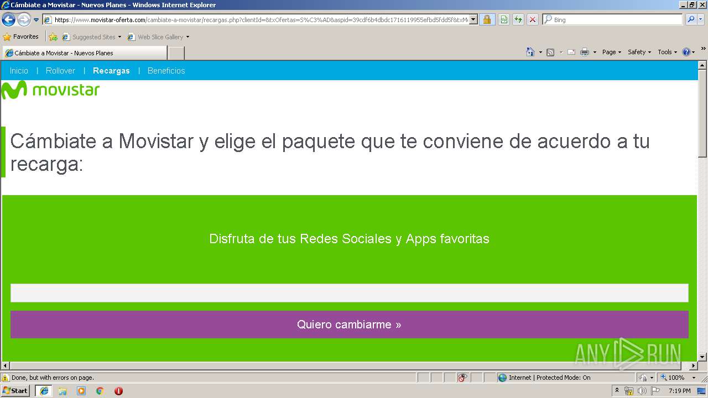Click the Bing search box

click(613, 20)
